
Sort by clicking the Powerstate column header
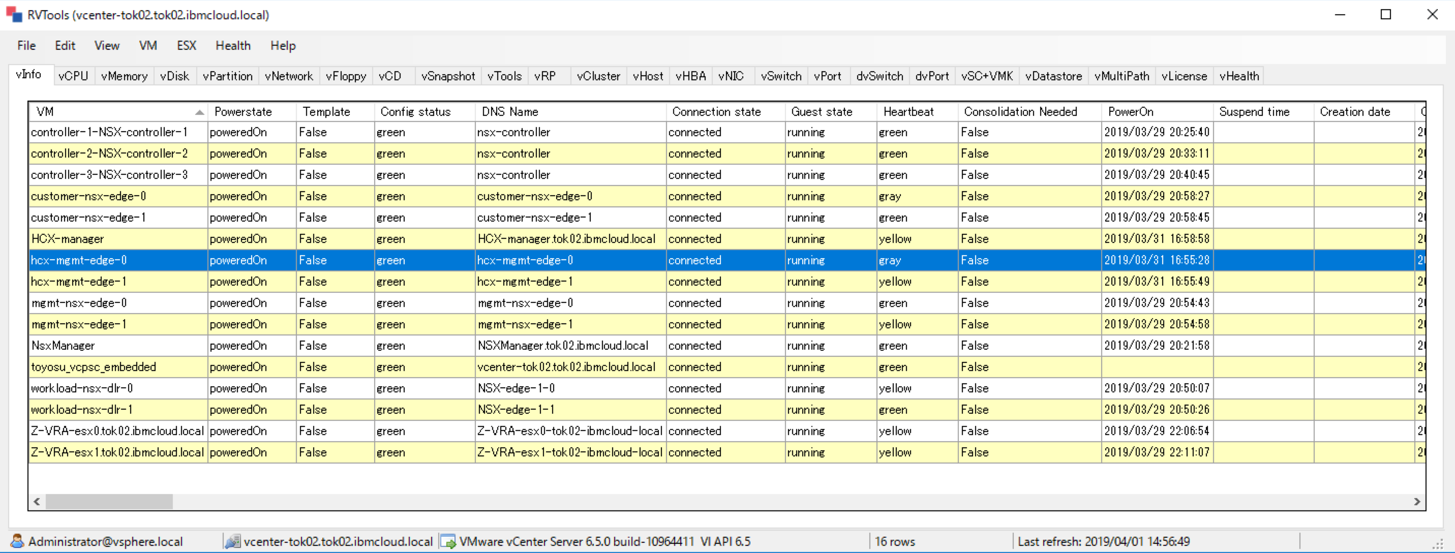click(243, 111)
